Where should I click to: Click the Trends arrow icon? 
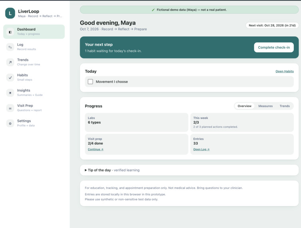pos(10,62)
